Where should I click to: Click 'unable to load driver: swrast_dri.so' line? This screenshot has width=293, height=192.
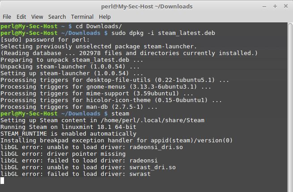88,167
